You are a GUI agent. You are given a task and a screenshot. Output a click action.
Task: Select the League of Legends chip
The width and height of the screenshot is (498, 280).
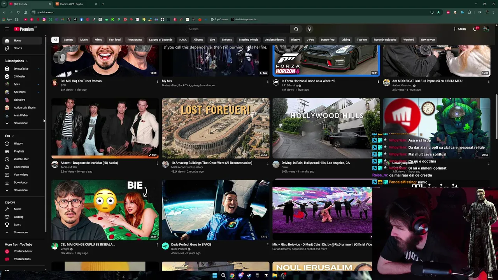click(161, 40)
